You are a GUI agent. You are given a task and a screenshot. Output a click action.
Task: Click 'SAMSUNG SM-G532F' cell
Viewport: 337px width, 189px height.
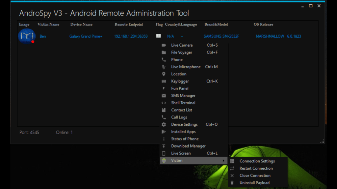(221, 36)
